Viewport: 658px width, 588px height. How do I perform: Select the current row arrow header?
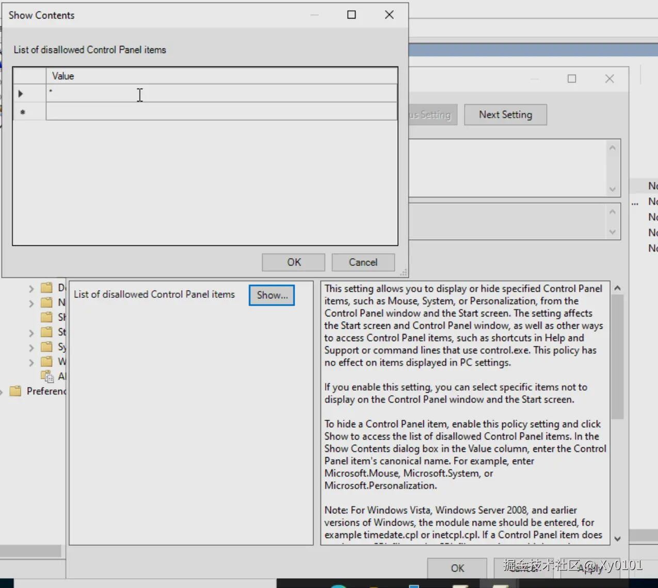29,93
